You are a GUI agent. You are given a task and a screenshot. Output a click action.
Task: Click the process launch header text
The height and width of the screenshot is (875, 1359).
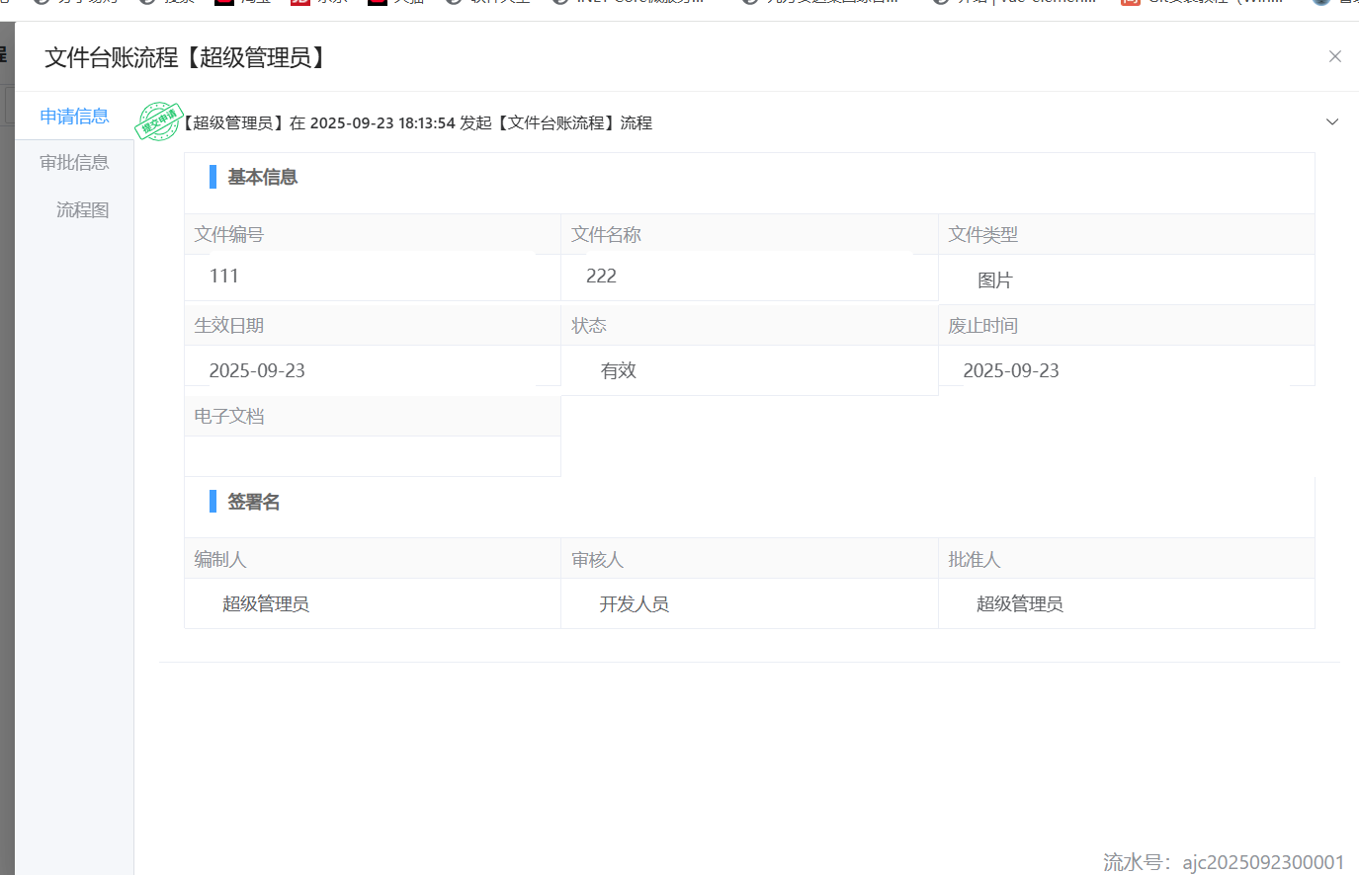[x=418, y=122]
